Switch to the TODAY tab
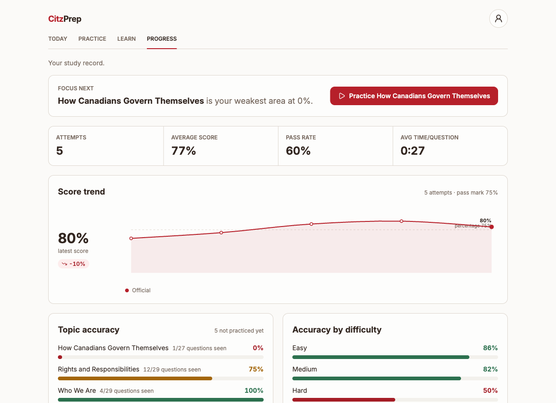The image size is (556, 403). tap(58, 39)
